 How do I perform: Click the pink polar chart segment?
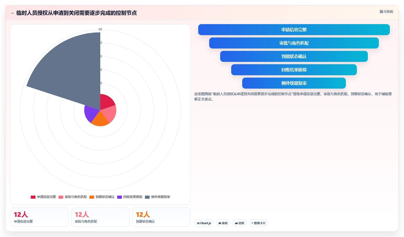click(110, 113)
